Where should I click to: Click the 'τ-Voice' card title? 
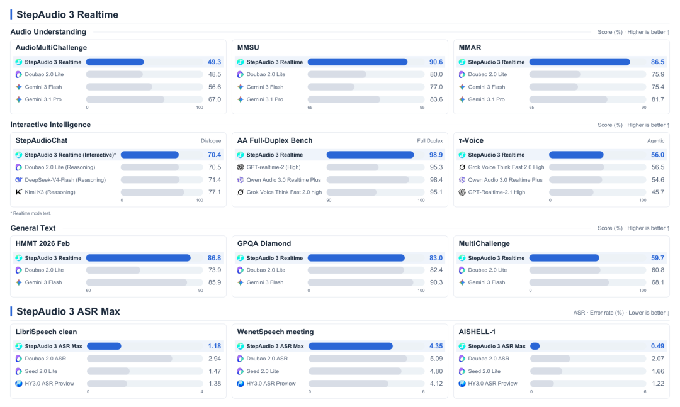(471, 140)
